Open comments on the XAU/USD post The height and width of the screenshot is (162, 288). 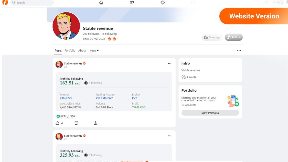pyautogui.click(x=77, y=123)
